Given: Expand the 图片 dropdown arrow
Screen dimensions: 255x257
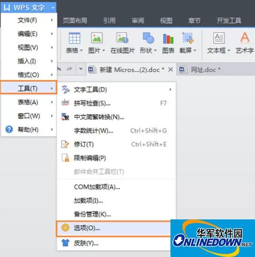Looking at the screenshot, I should pyautogui.click(x=104, y=50).
